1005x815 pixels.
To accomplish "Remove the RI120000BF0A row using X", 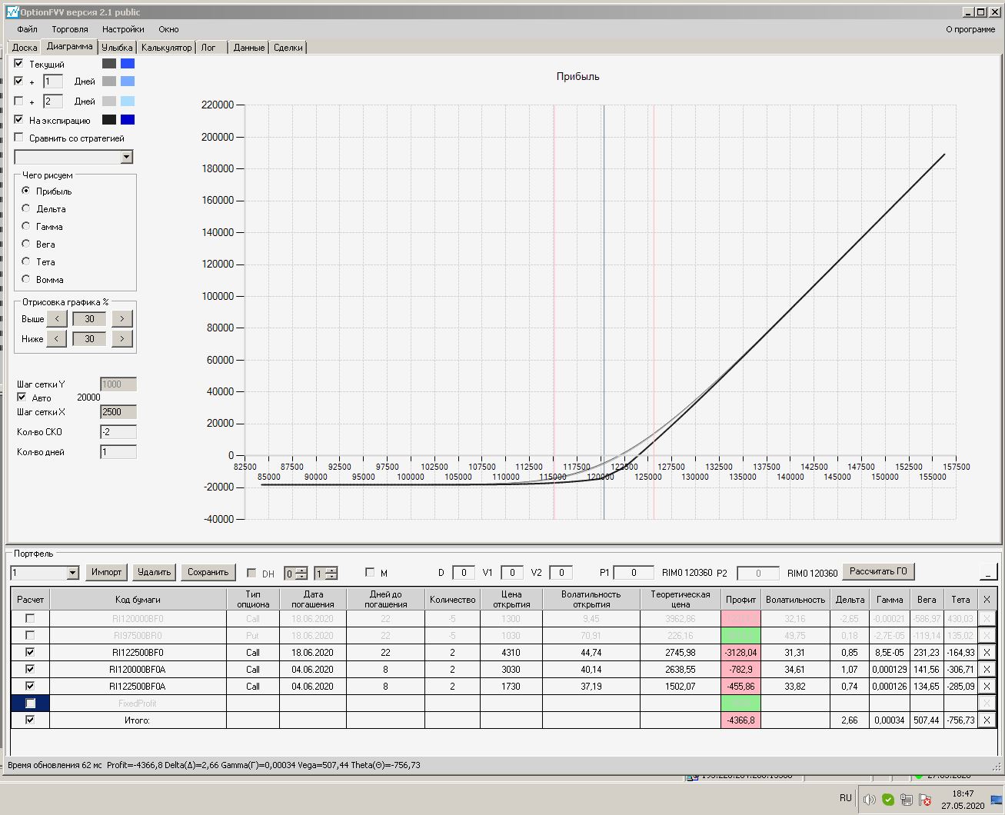I will (987, 670).
